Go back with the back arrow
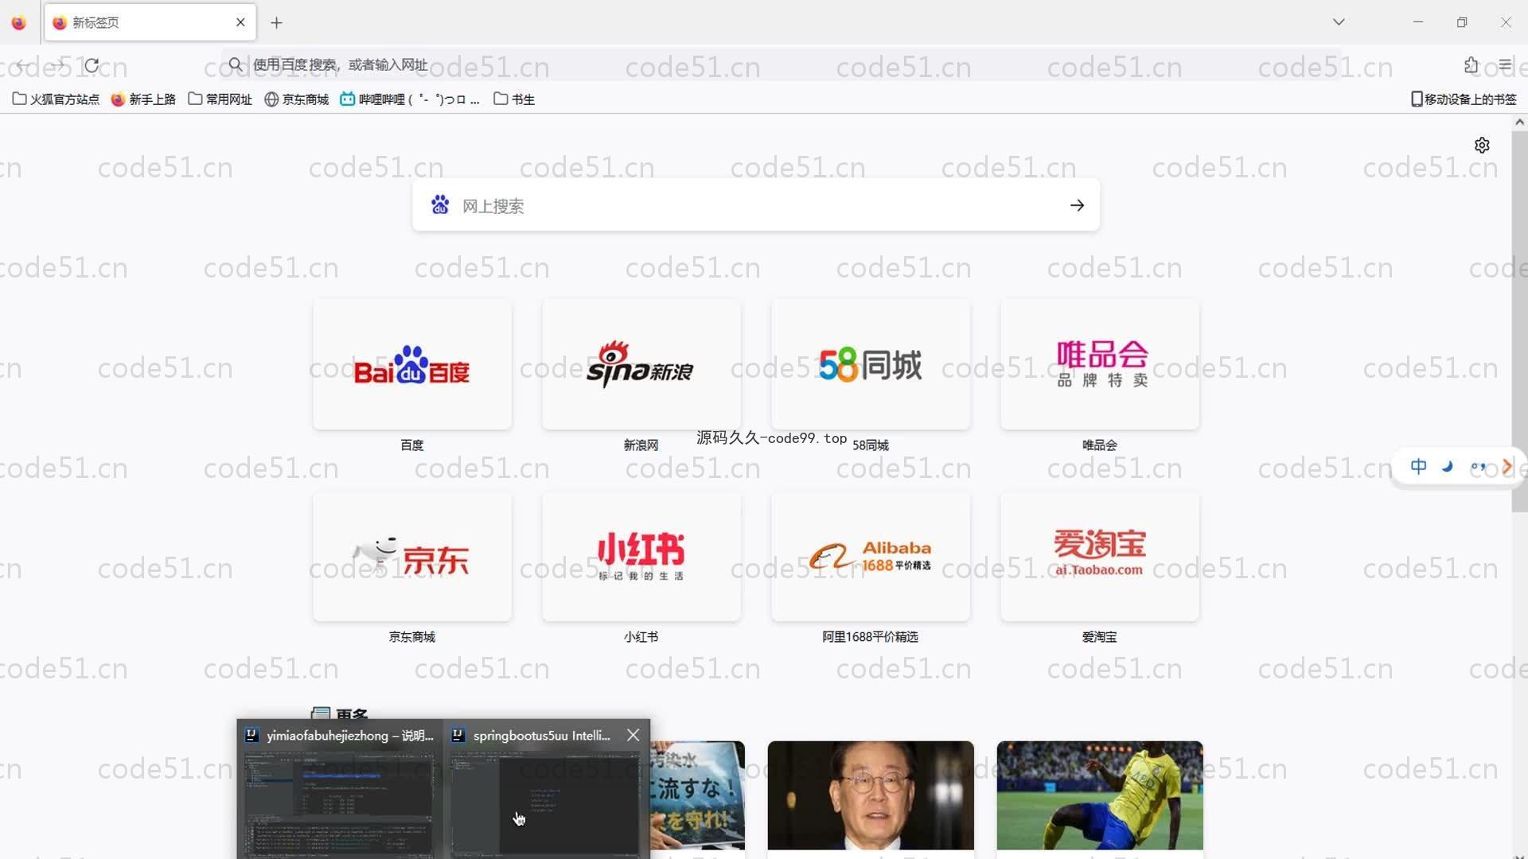This screenshot has width=1528, height=859. pos(22,65)
